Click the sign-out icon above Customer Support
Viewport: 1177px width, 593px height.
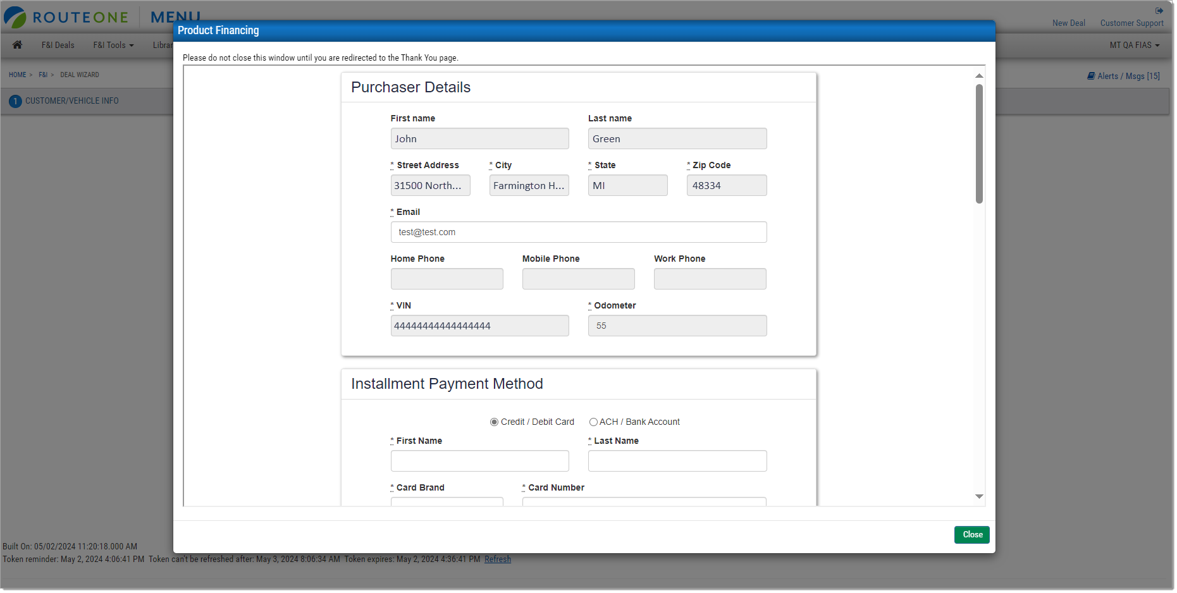[1159, 11]
